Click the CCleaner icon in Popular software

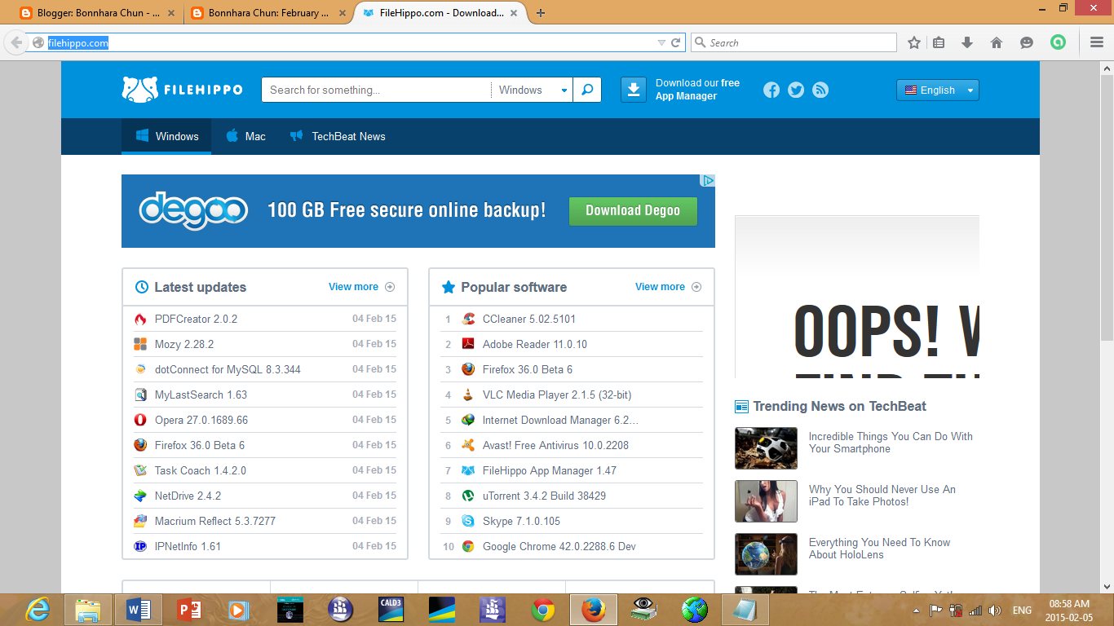point(468,319)
